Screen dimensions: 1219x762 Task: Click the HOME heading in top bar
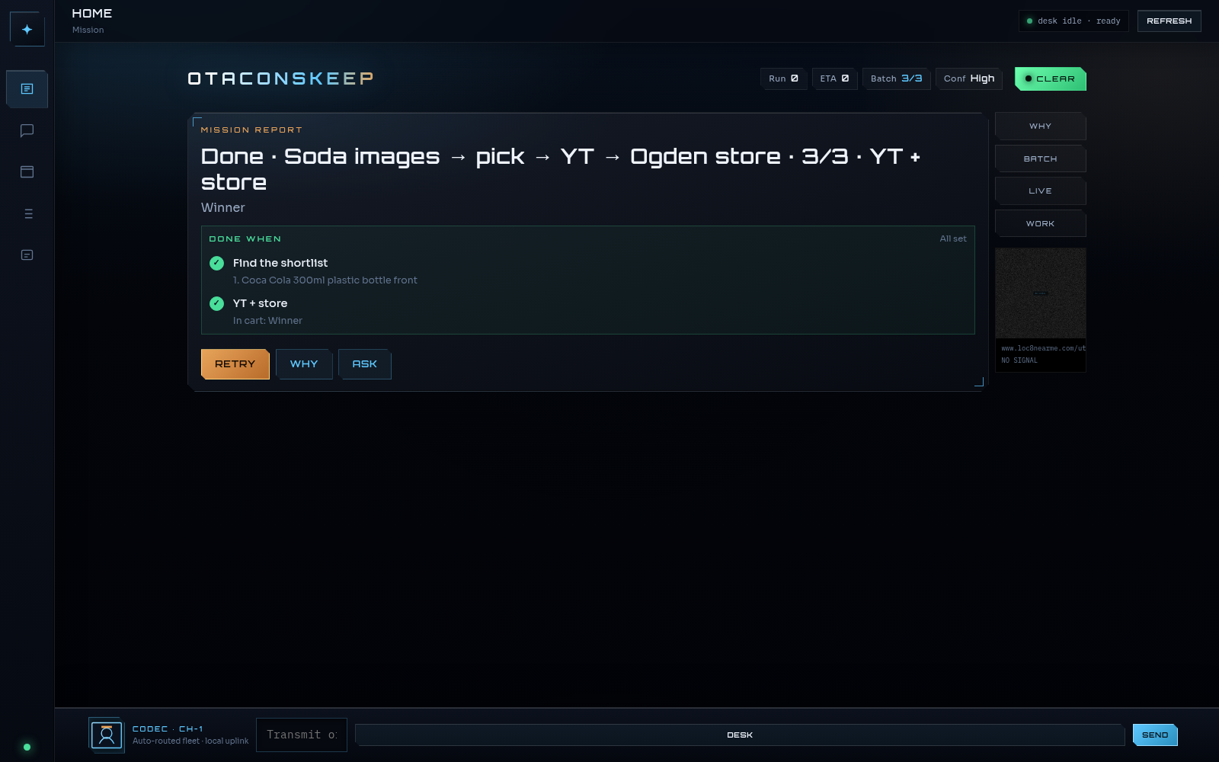pos(91,14)
